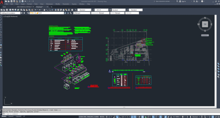Screen dimensions: 220x118
Task: Click the keyword search input field
Action: coord(165,1)
